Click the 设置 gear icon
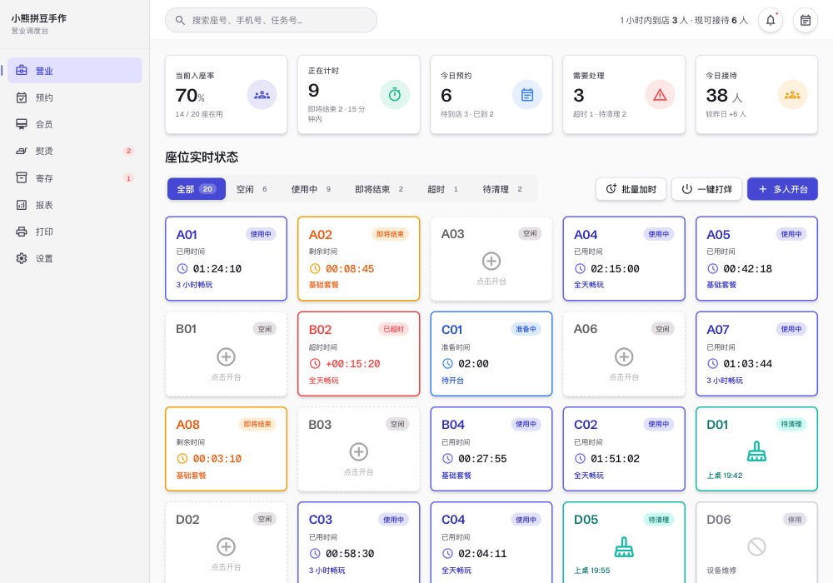The height and width of the screenshot is (583, 833). (22, 258)
